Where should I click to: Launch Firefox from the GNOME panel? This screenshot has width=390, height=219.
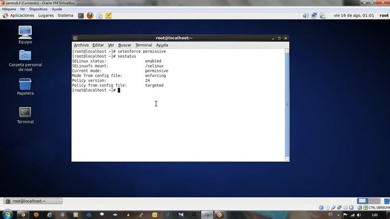90,15
